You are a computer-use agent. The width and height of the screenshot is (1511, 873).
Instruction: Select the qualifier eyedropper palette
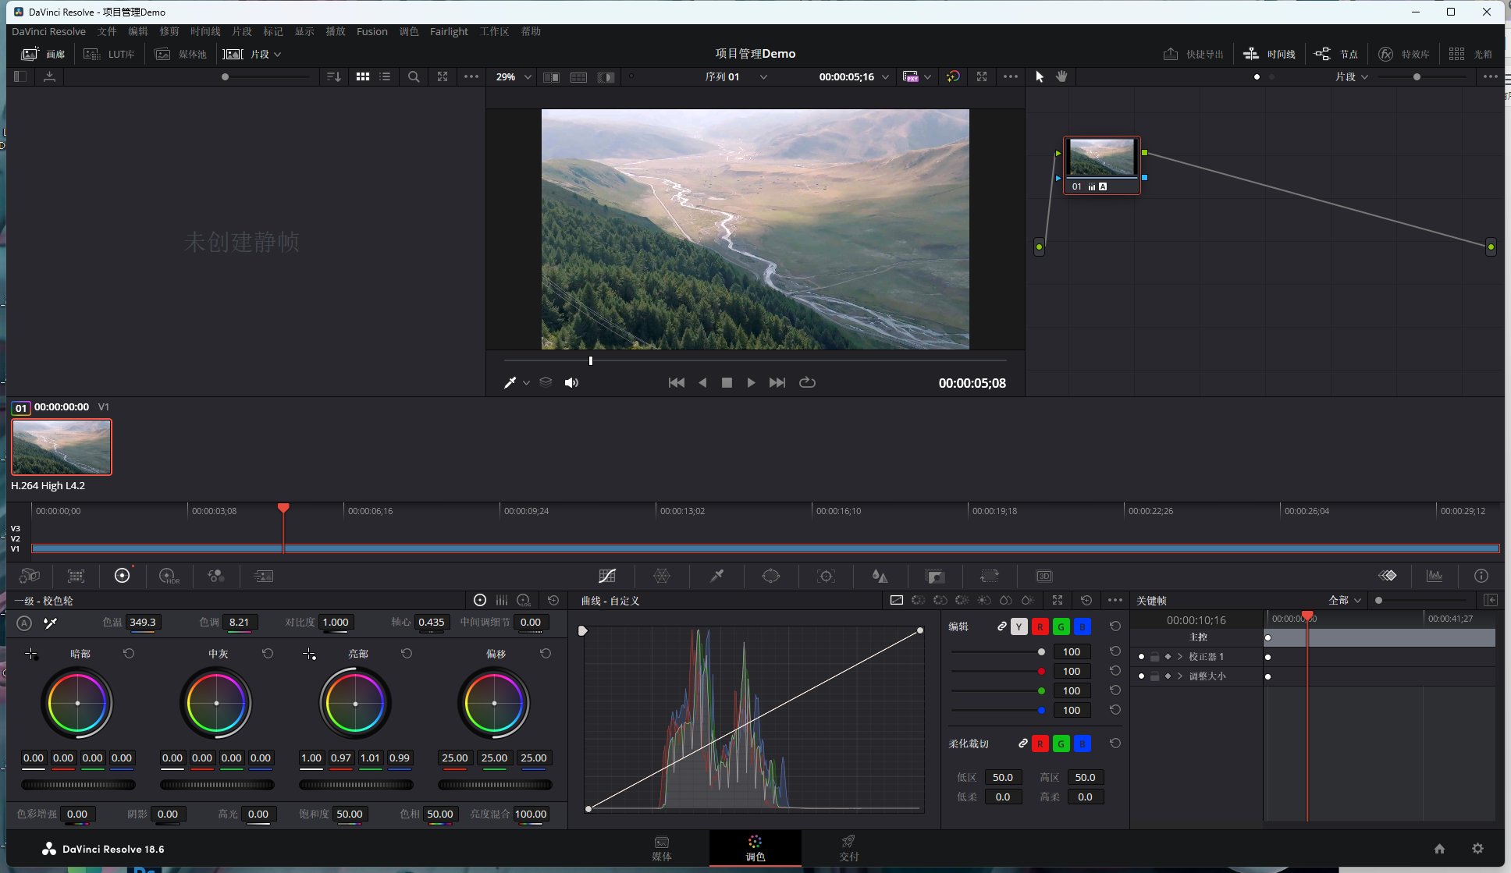coord(716,576)
